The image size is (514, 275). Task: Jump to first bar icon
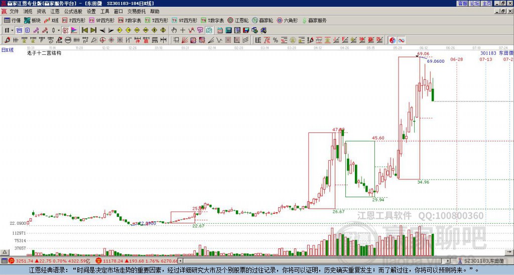point(85,31)
